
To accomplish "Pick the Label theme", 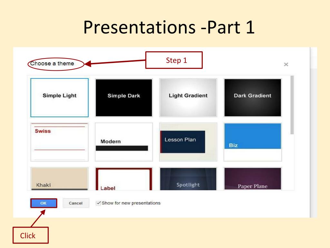I will pos(124,179).
